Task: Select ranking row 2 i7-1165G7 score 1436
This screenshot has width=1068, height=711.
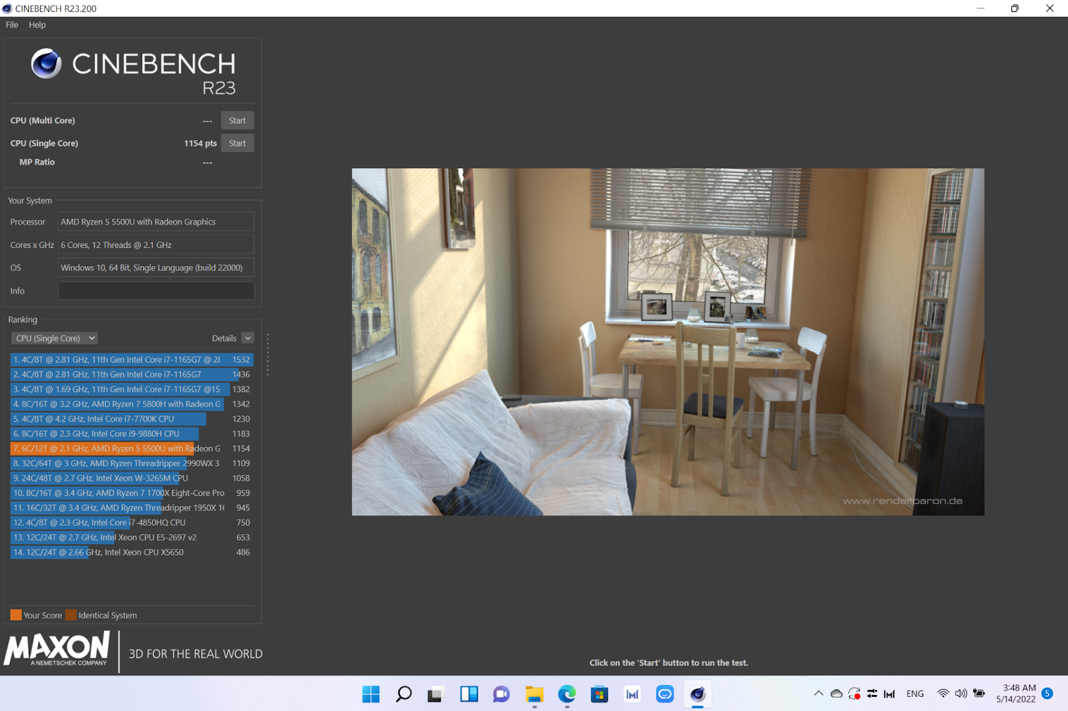Action: (x=131, y=374)
